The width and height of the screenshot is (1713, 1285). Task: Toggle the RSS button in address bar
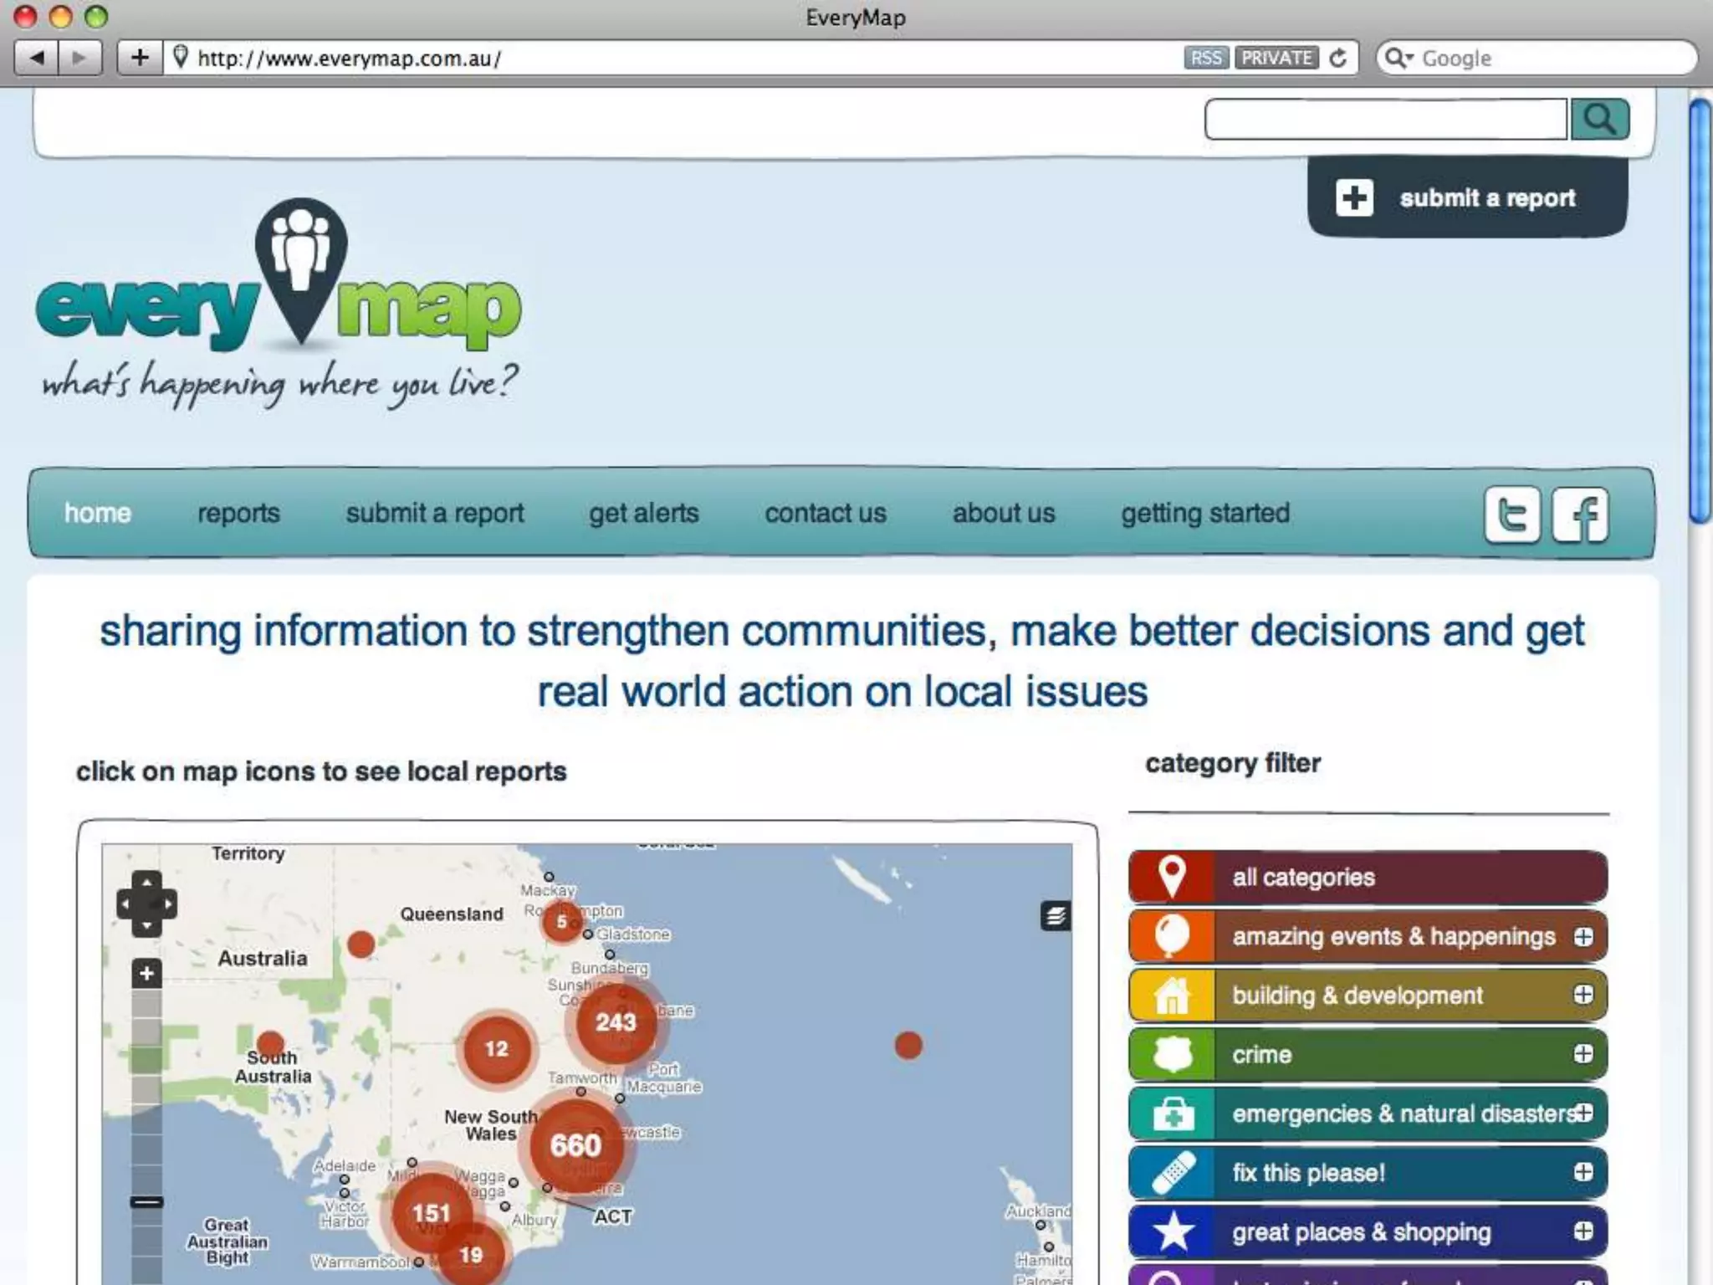point(1205,58)
